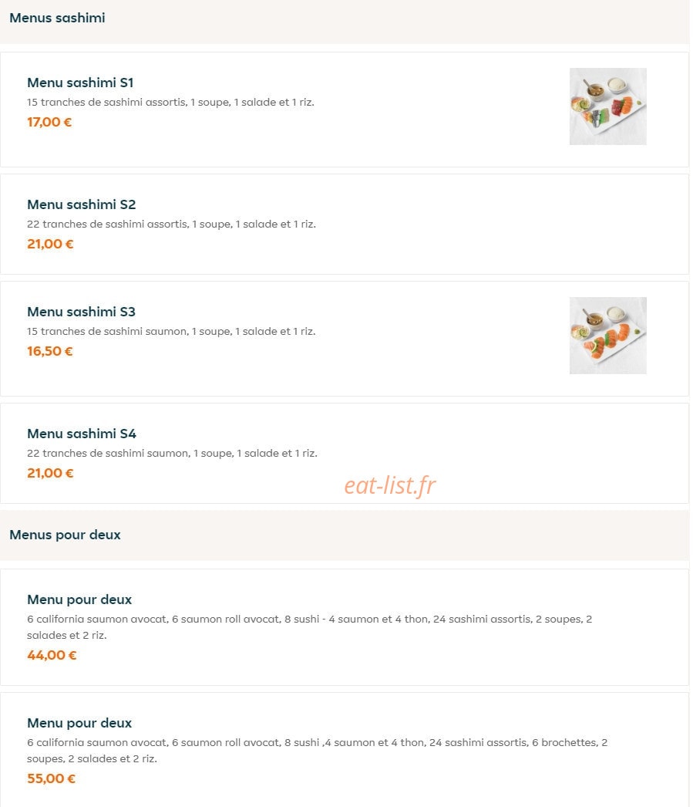Click the 55,00 € price
Viewport: 693px width, 807px height.
click(52, 778)
